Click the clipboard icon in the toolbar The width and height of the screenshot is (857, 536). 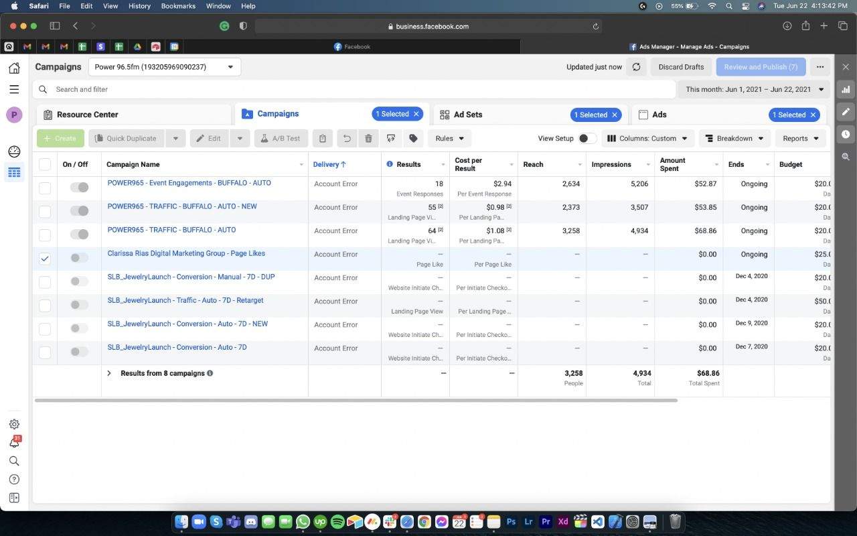pyautogui.click(x=322, y=139)
